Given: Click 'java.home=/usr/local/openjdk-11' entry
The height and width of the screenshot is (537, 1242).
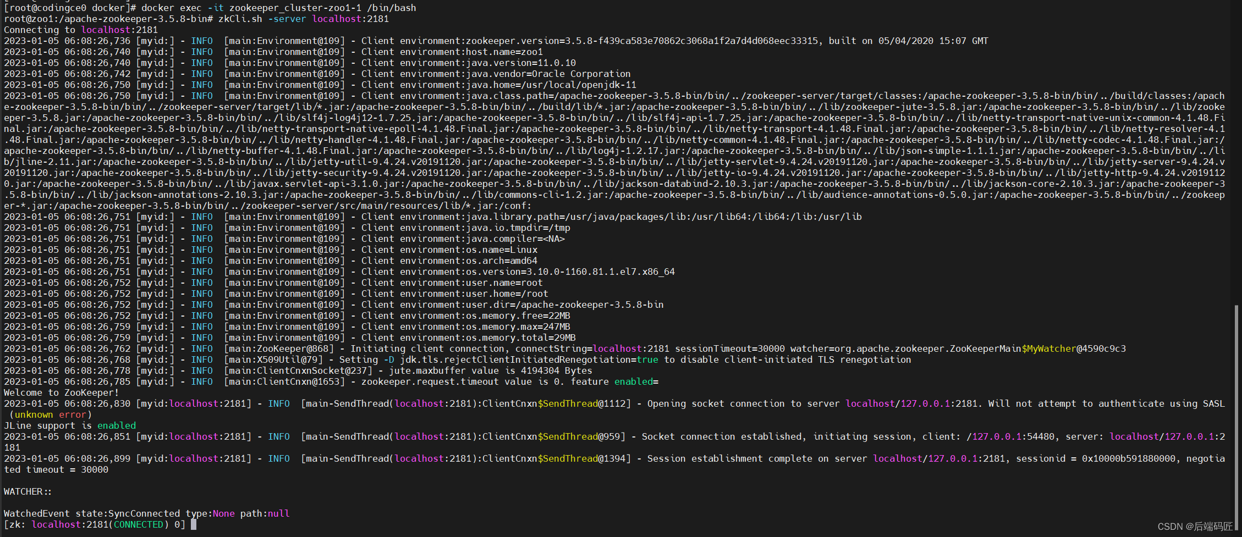Looking at the screenshot, I should point(551,85).
